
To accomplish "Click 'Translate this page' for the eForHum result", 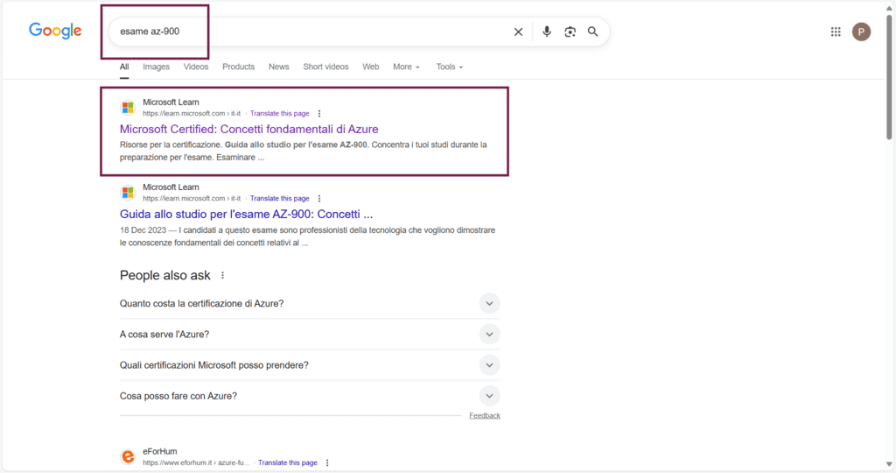I will 287,462.
